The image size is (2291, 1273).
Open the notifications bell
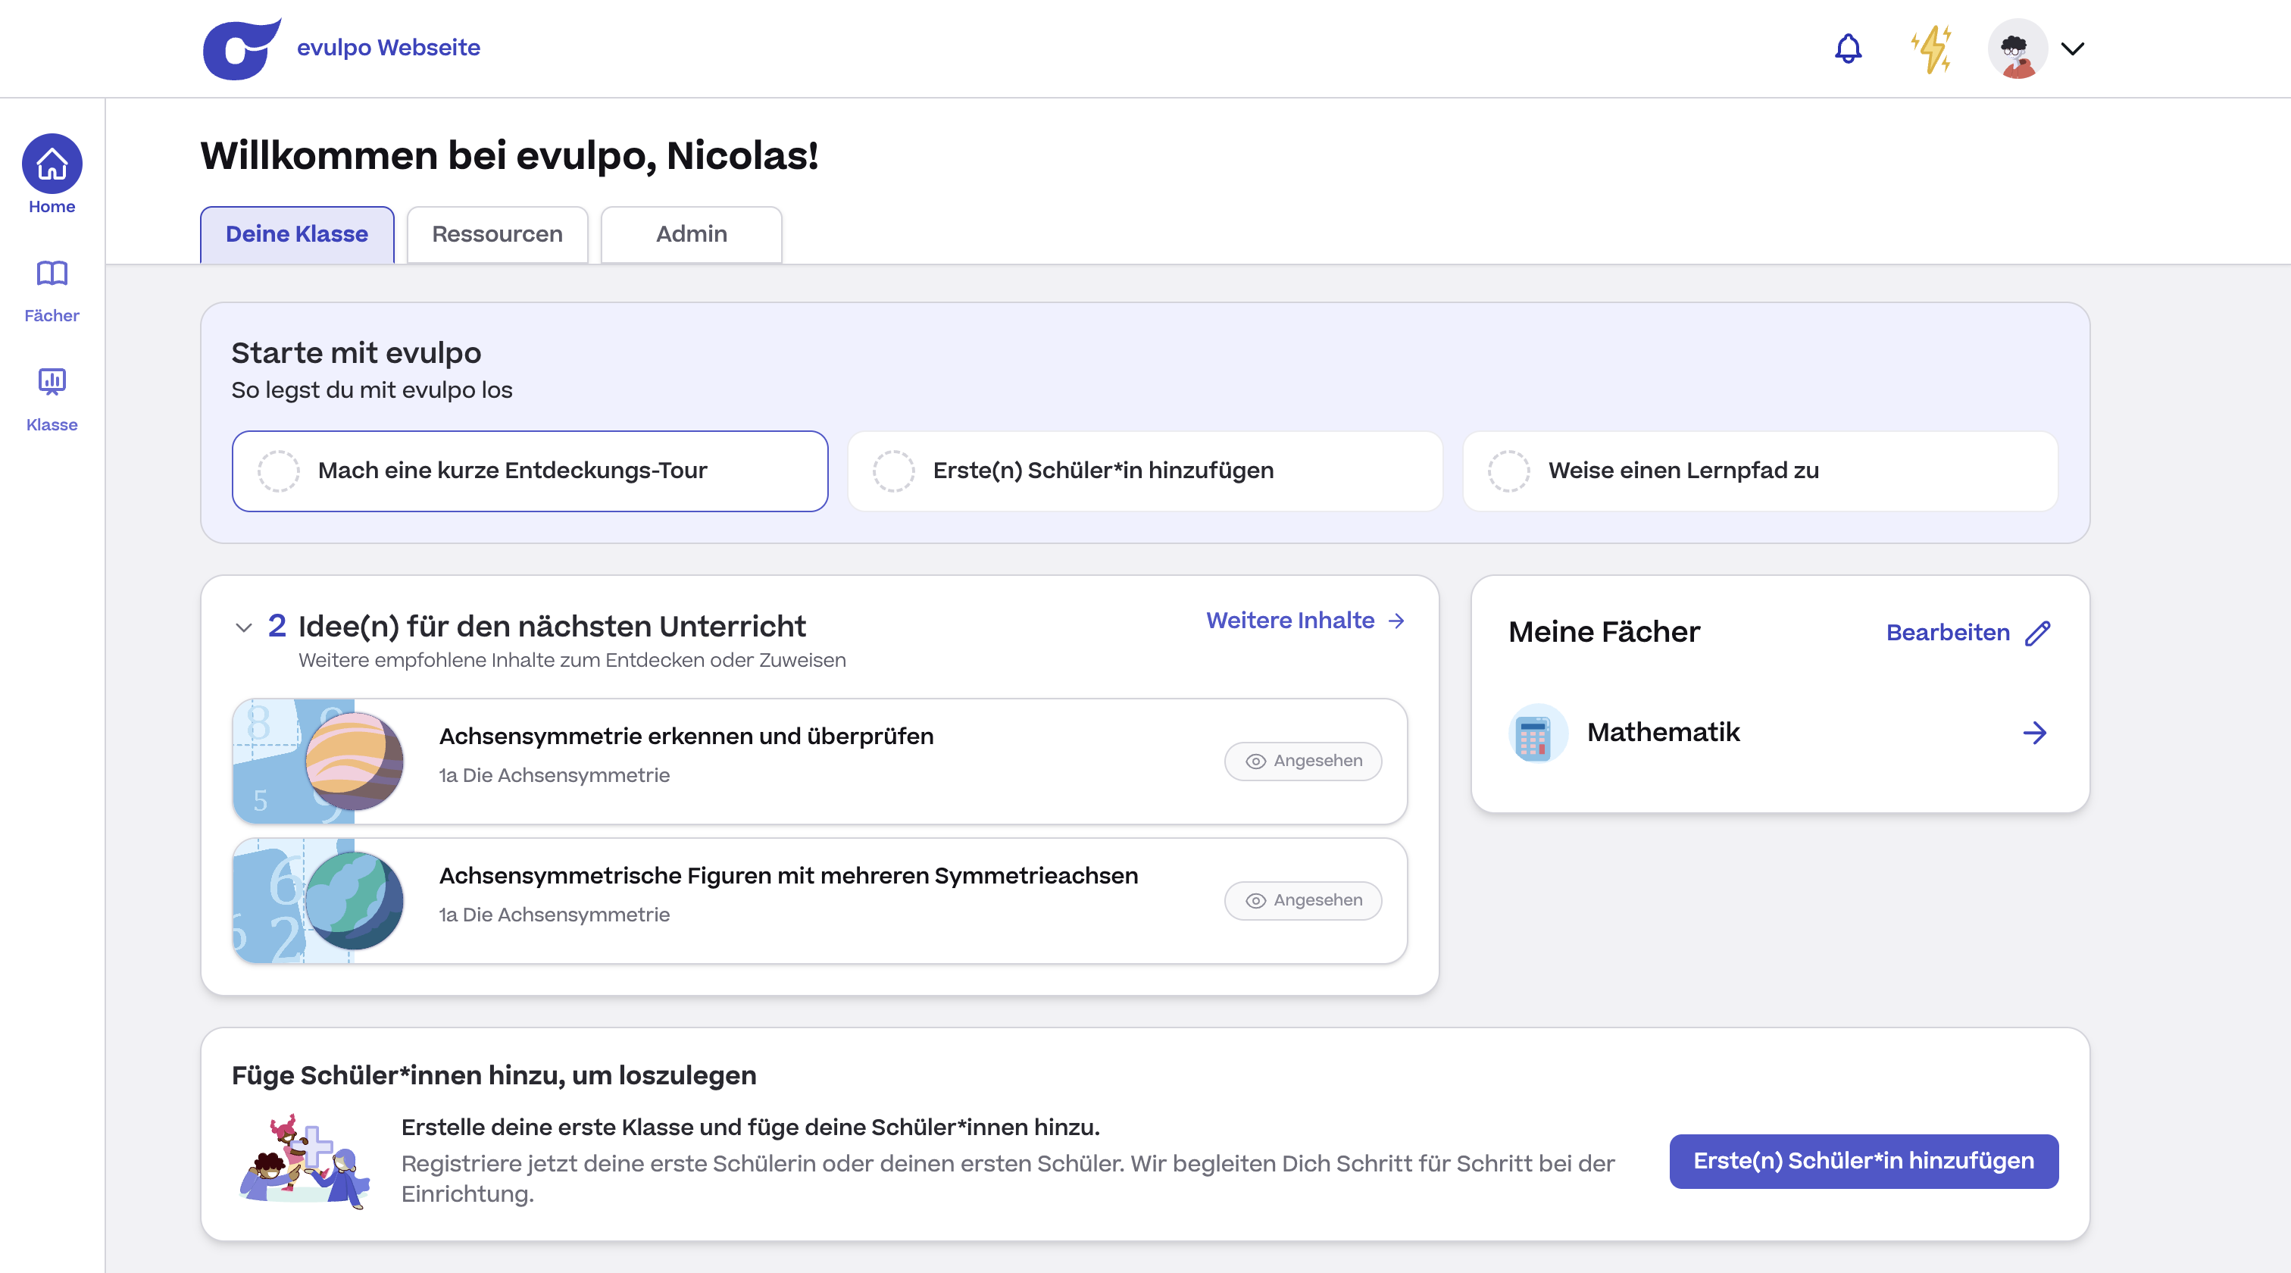[x=1848, y=48]
